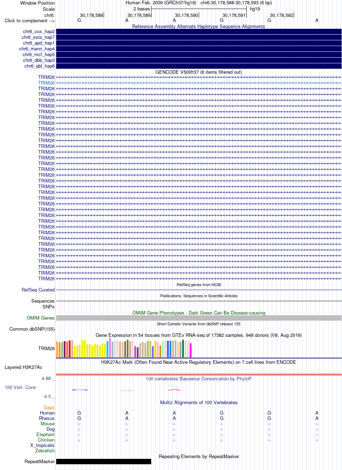Image resolution: width=342 pixels, height=470 pixels.
Task: Select the Human species label
Action: tap(48, 413)
